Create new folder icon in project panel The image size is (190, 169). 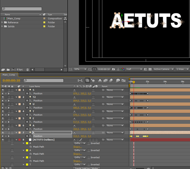[x=8, y=70]
